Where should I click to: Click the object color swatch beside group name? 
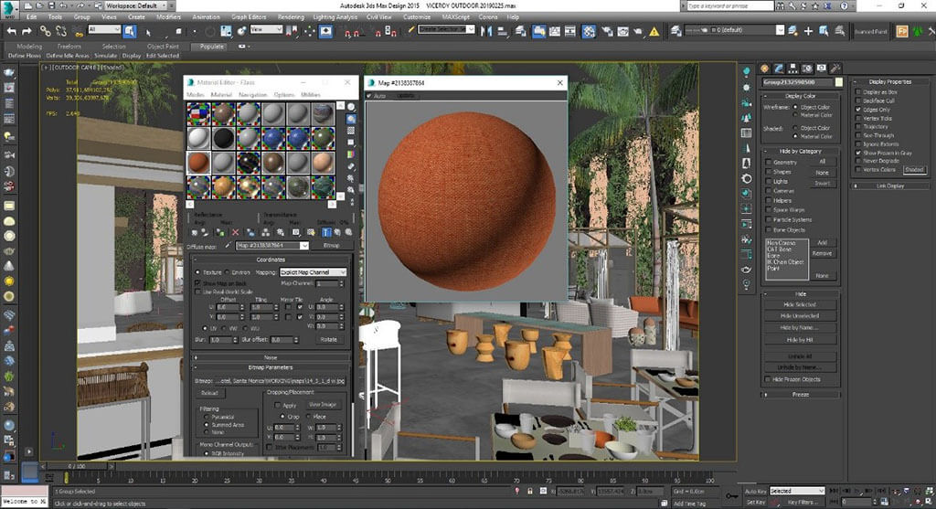click(840, 81)
